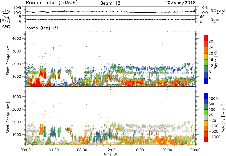
Task: Click the power panel Slant Range [km] label
Action: [8, 59]
